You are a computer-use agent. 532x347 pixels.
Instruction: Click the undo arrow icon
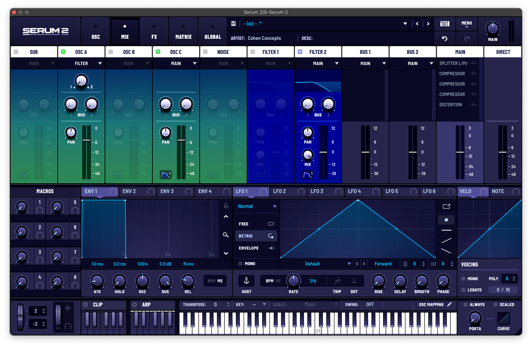coord(444,38)
